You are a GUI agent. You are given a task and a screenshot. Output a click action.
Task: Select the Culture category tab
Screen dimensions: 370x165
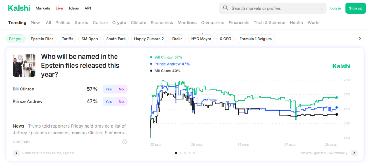coord(100,23)
